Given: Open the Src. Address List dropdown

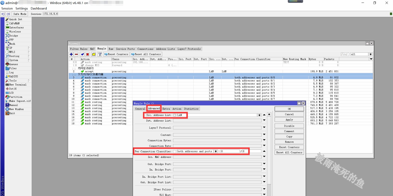Looking at the screenshot, I should [x=260, y=115].
